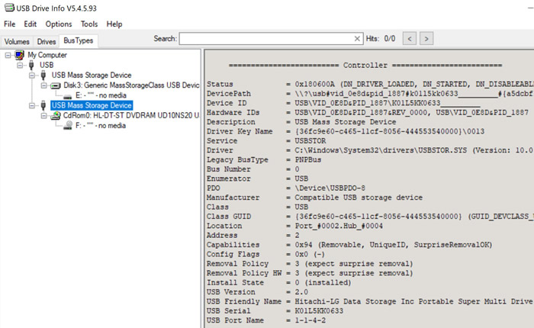Switch to the Volumes tab
This screenshot has width=534, height=328.
[17, 40]
